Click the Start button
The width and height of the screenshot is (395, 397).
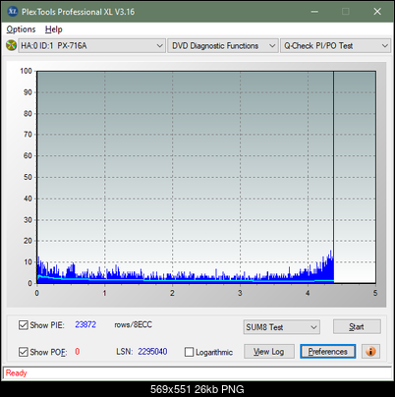pyautogui.click(x=357, y=326)
